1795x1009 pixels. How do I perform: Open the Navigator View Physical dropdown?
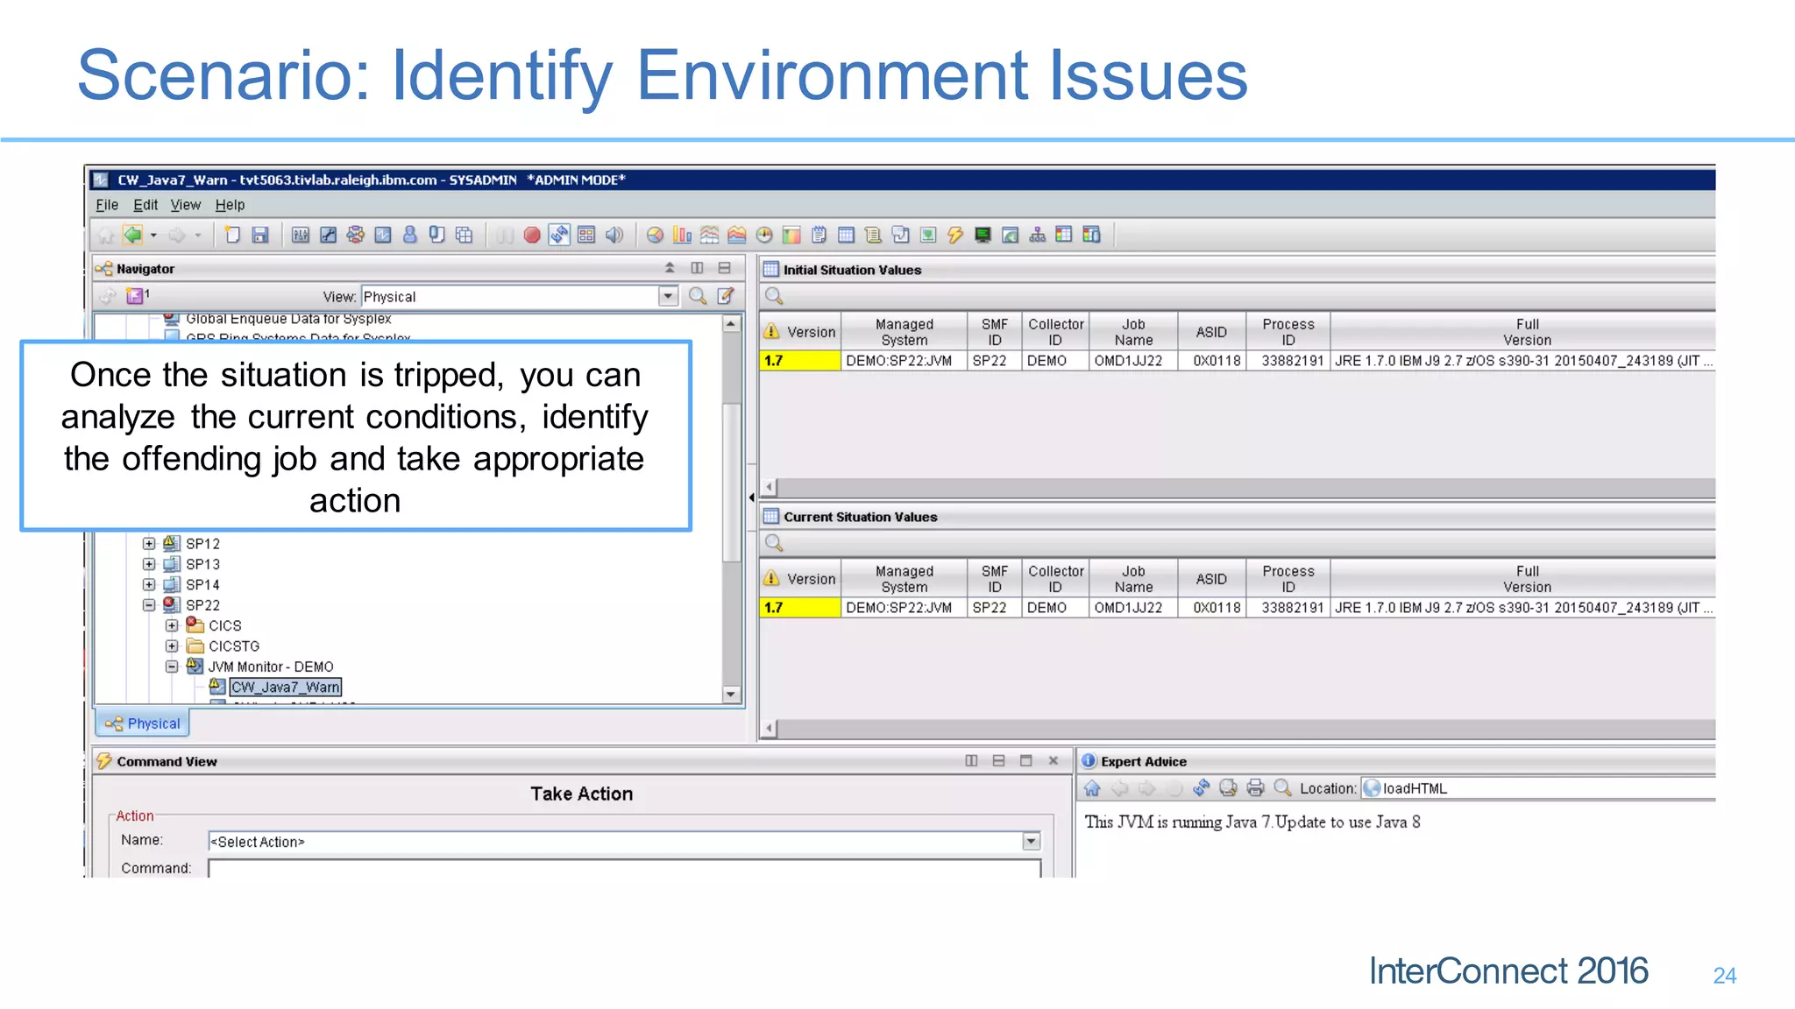click(x=668, y=296)
